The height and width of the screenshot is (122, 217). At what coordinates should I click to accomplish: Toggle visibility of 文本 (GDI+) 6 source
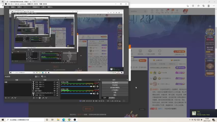pyautogui.click(x=55, y=82)
